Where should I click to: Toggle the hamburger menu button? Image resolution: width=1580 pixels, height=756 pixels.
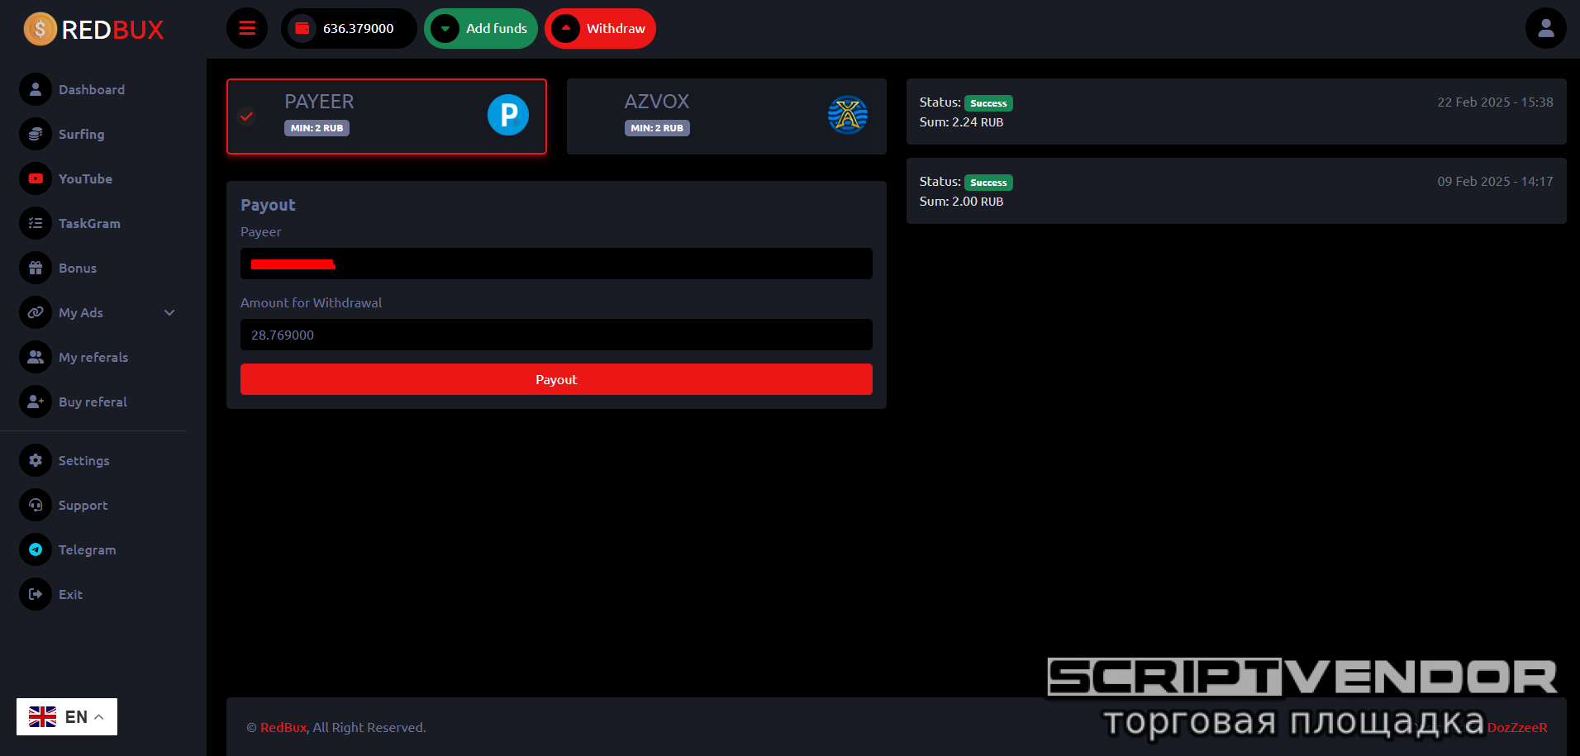pyautogui.click(x=247, y=28)
